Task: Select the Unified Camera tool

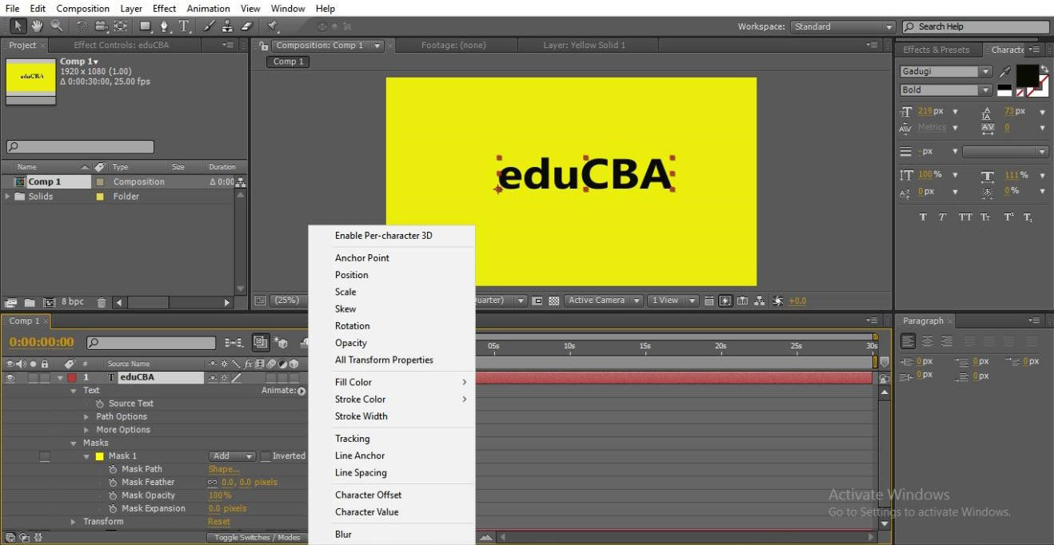Action: [x=102, y=26]
